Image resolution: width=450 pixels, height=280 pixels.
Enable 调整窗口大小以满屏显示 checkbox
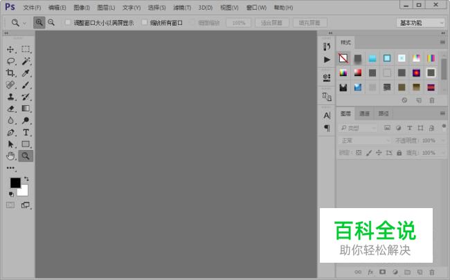tap(68, 22)
